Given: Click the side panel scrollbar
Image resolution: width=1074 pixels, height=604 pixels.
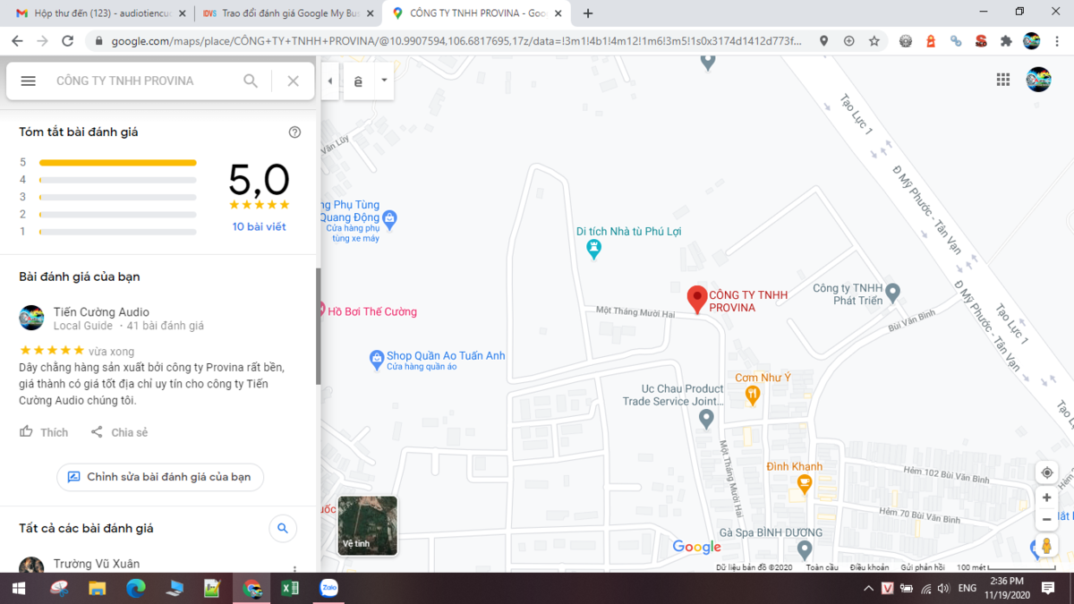Looking at the screenshot, I should (318, 326).
